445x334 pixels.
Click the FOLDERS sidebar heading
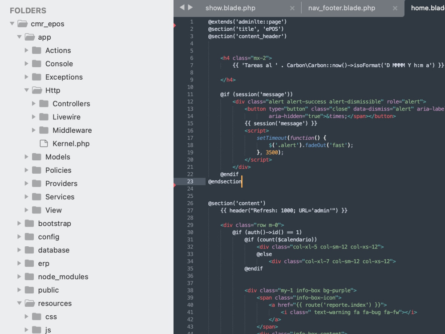click(x=28, y=11)
